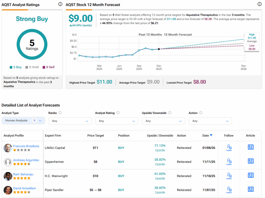Click the info icon beside Upside/Downside filter
Image resolution: width=265 pixels, height=198 pixels.
click(170, 113)
